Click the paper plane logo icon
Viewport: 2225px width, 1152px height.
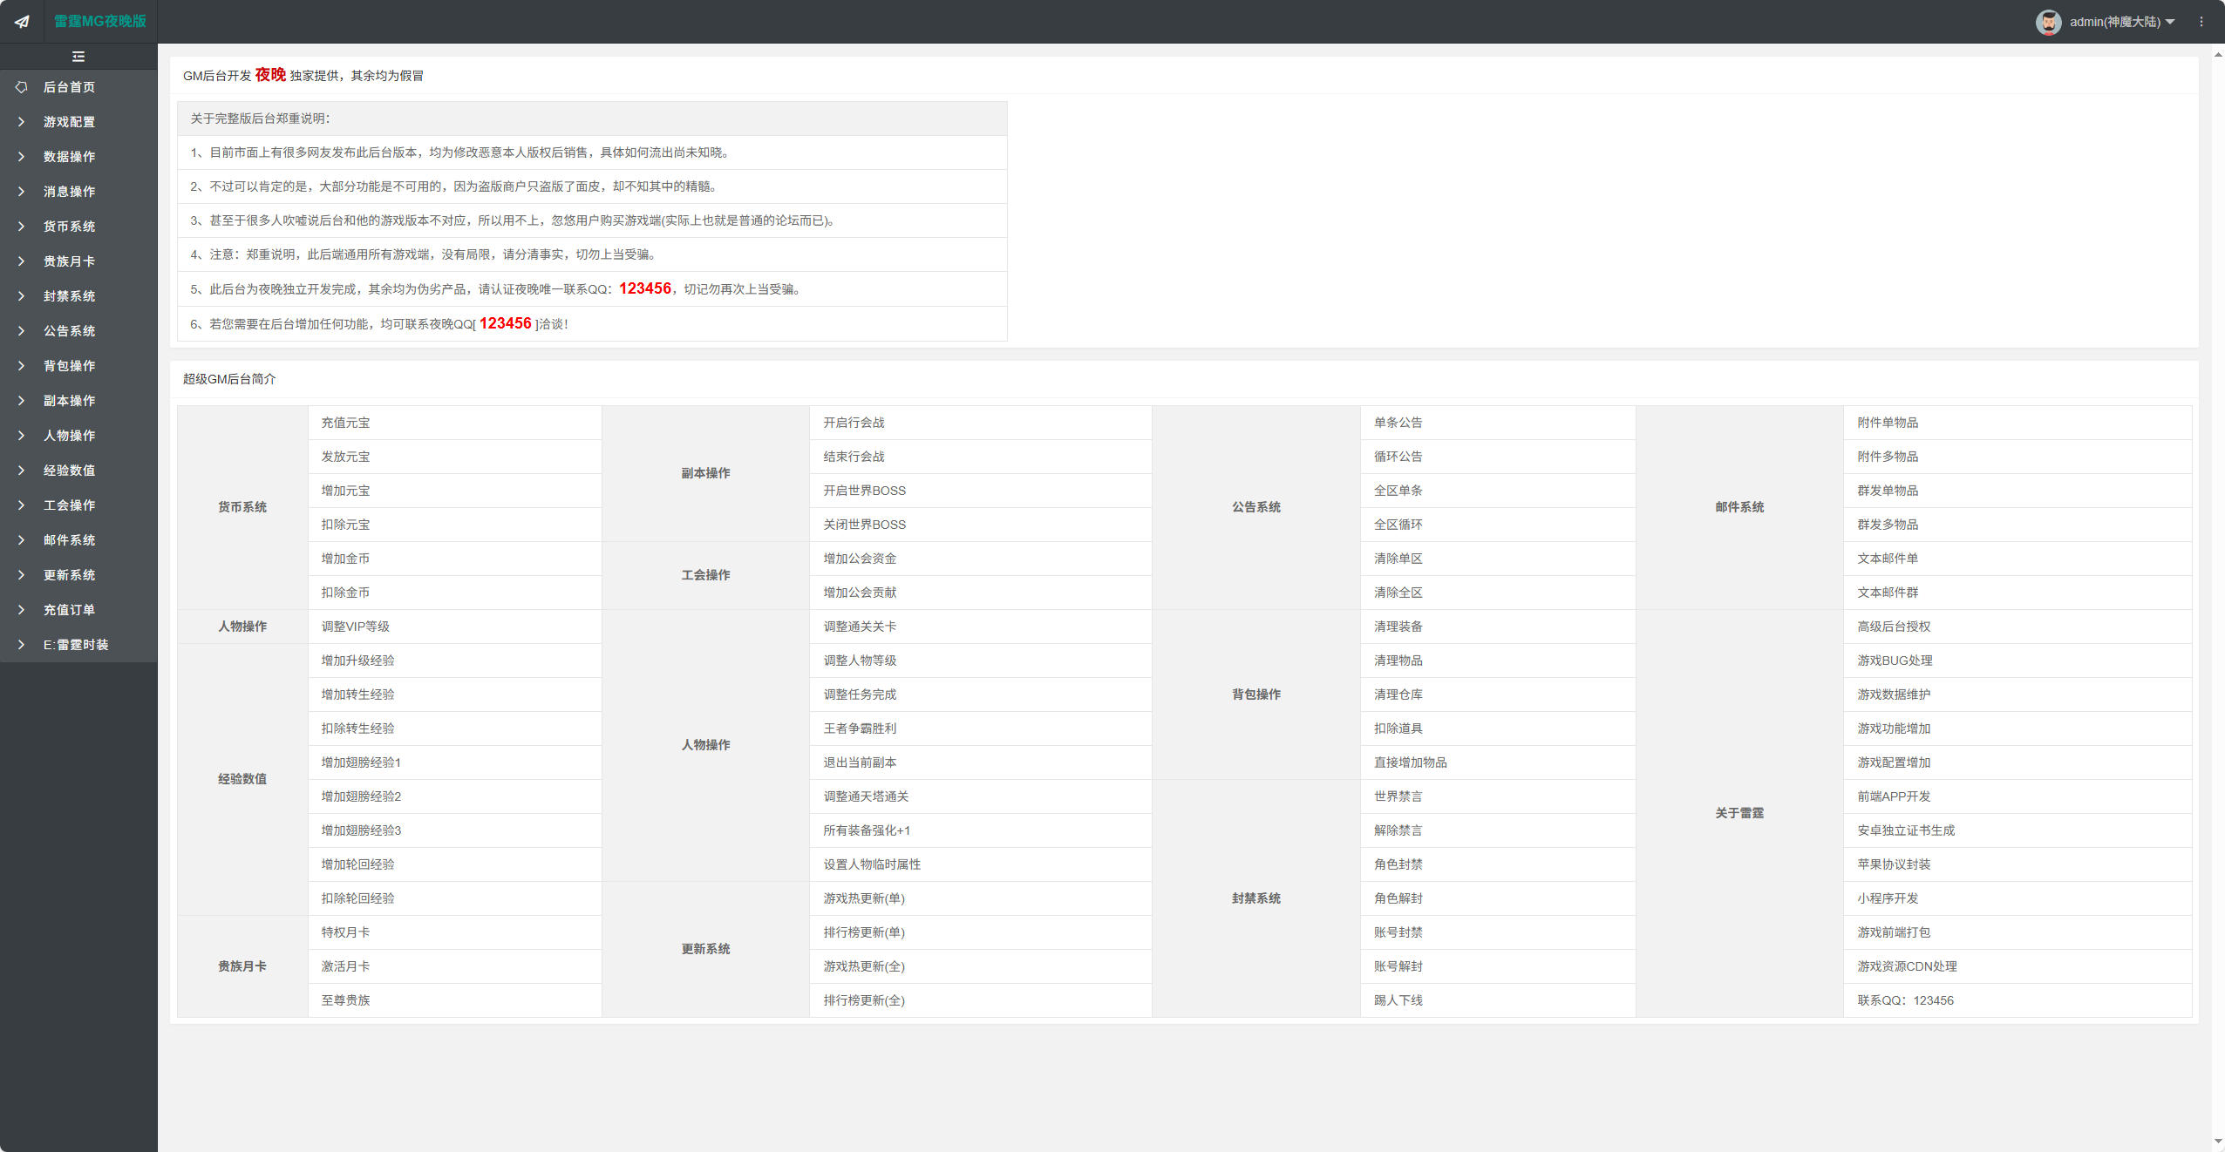click(x=22, y=22)
